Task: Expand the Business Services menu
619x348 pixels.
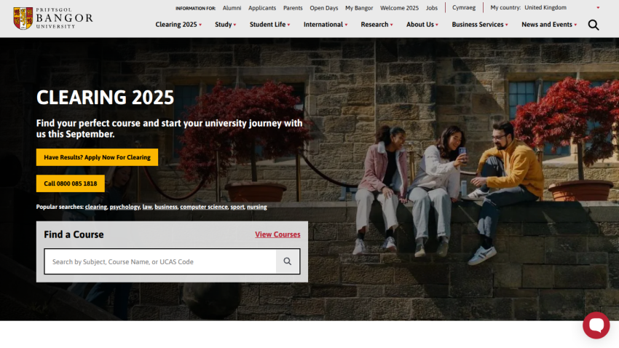Action: tap(480, 25)
